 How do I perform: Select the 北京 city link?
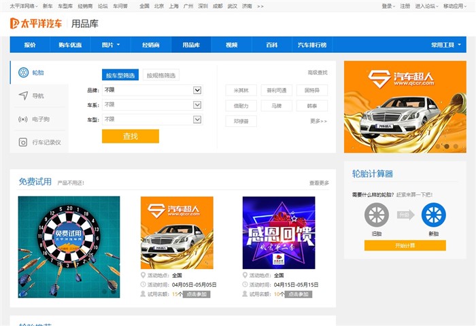tap(159, 6)
